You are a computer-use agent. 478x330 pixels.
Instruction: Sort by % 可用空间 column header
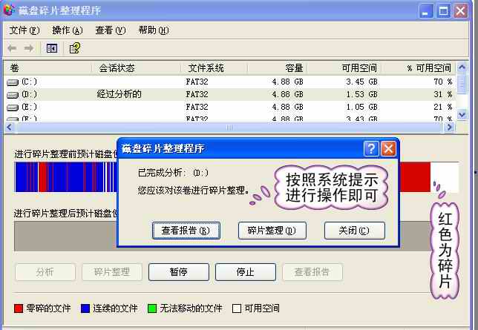(x=419, y=68)
